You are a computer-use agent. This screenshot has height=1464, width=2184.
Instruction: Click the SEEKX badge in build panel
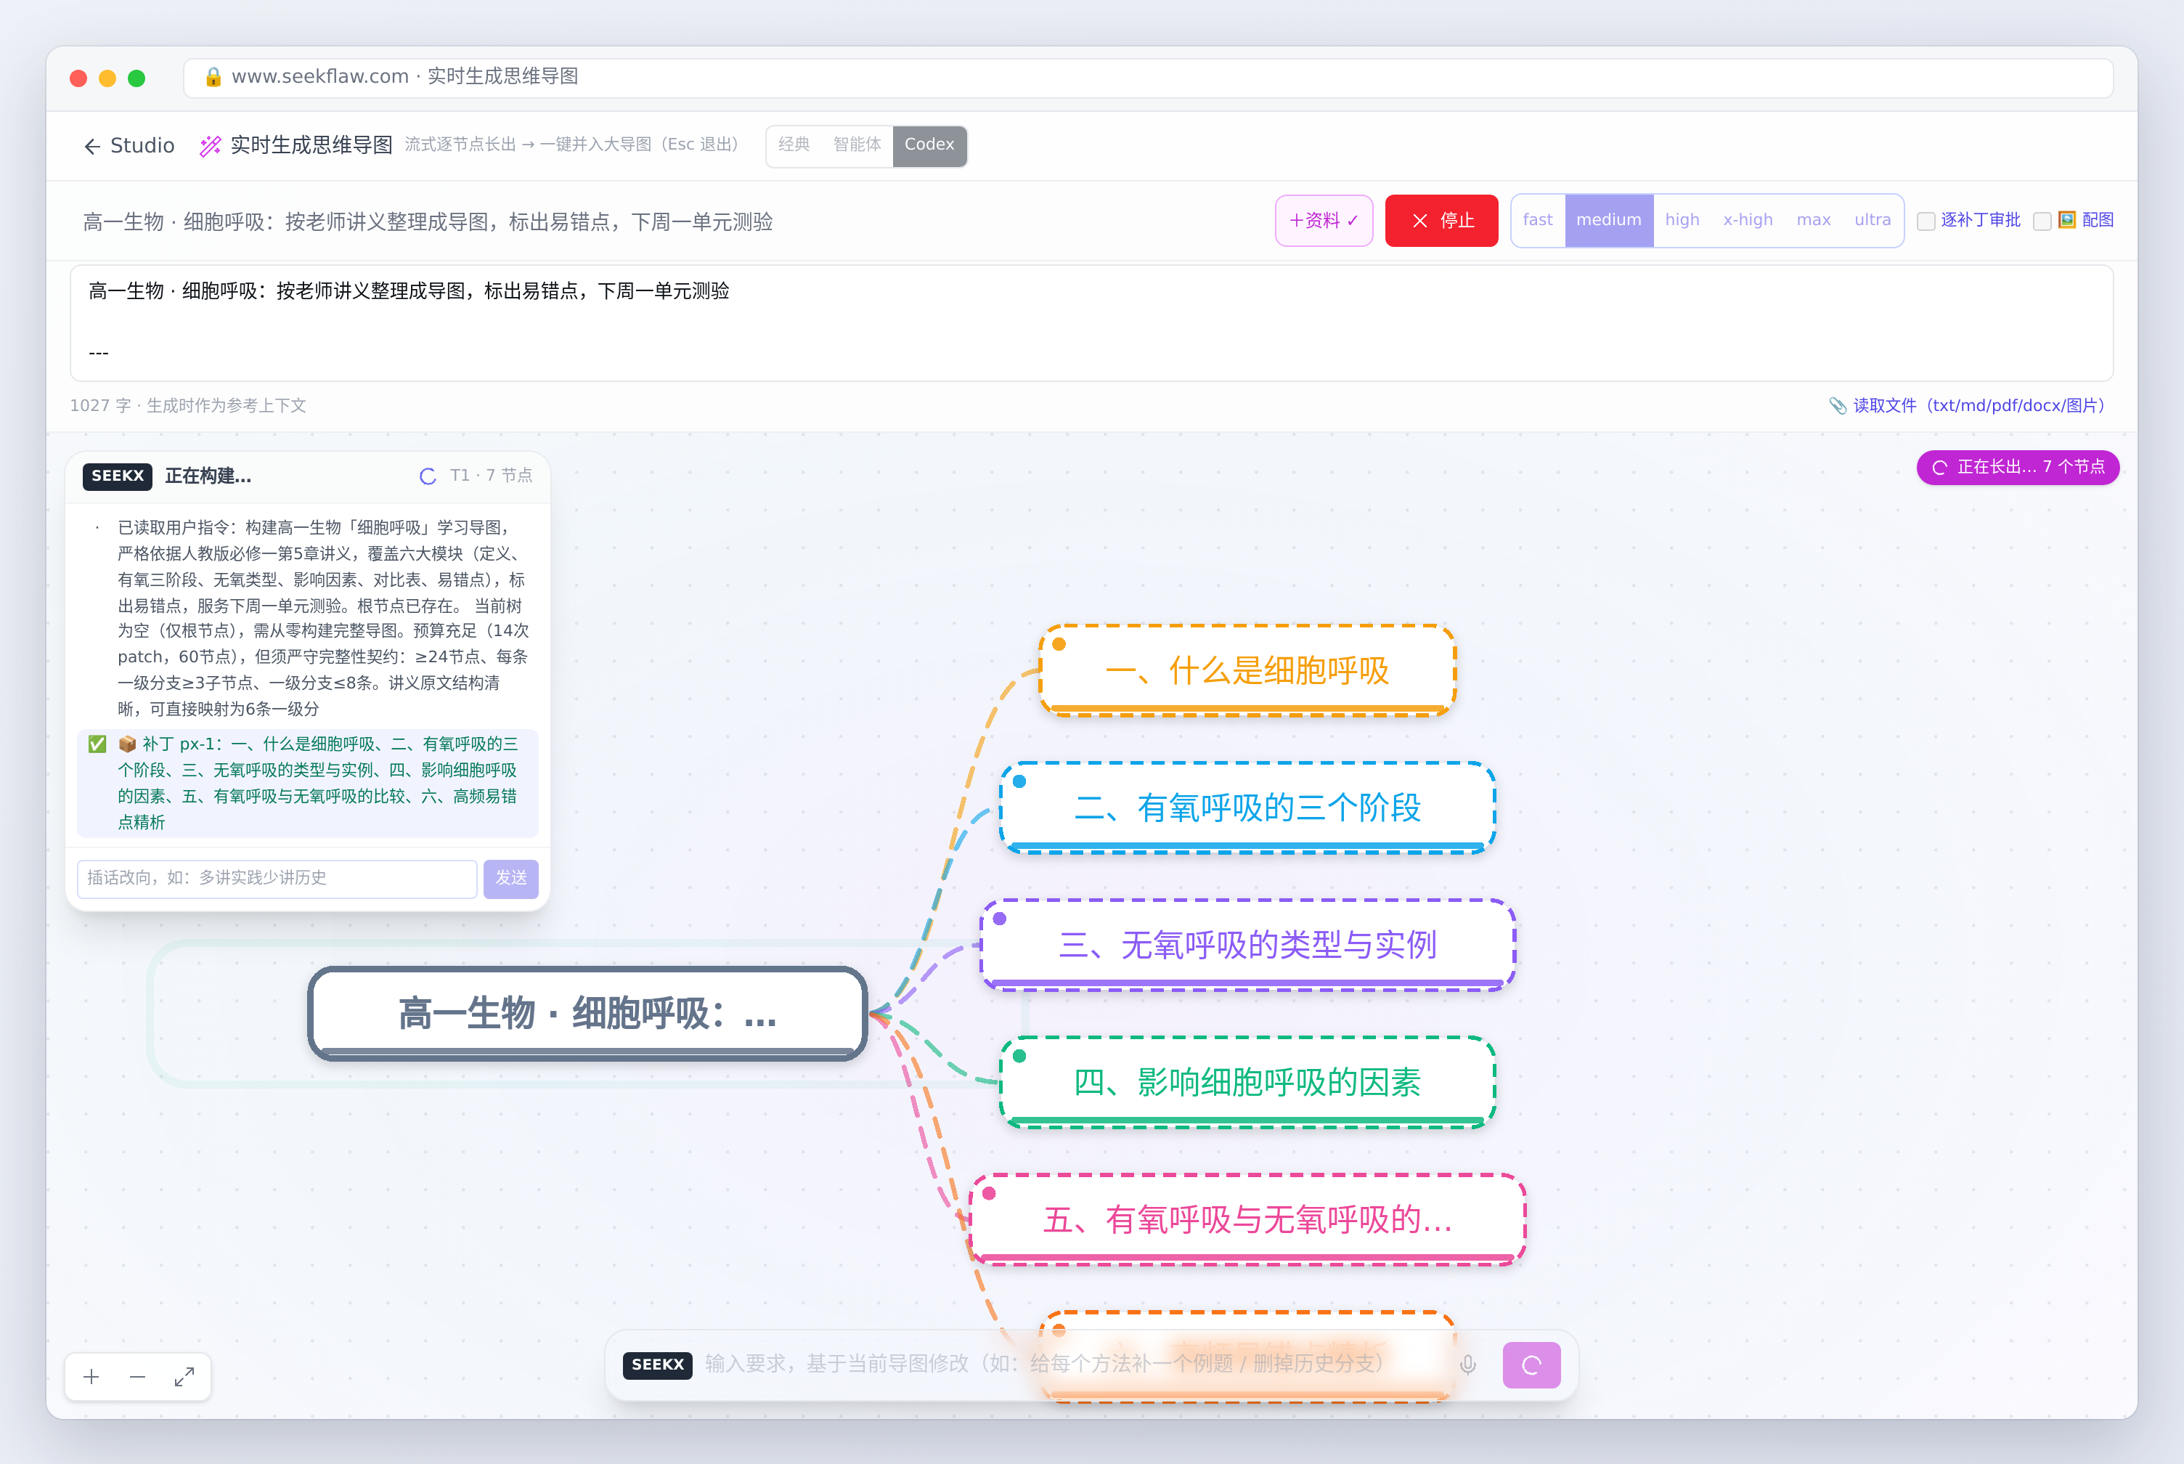(x=118, y=476)
